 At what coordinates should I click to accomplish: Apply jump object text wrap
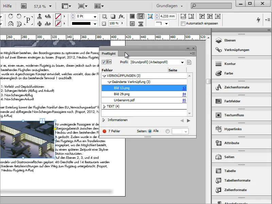coord(140,23)
